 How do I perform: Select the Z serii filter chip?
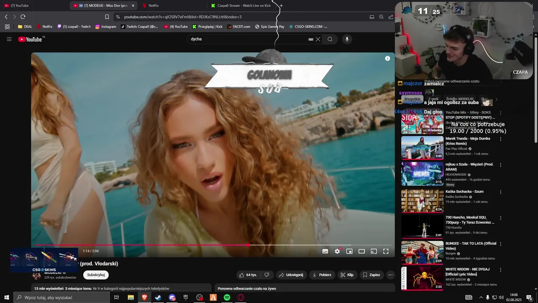tap(433, 99)
